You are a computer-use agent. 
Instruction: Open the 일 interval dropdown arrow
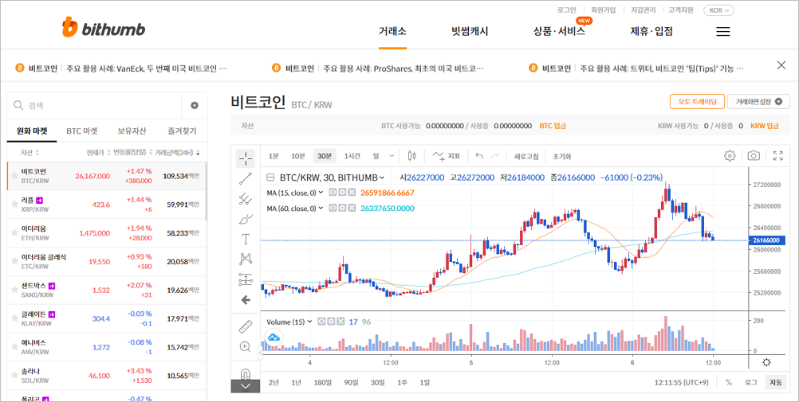point(392,156)
